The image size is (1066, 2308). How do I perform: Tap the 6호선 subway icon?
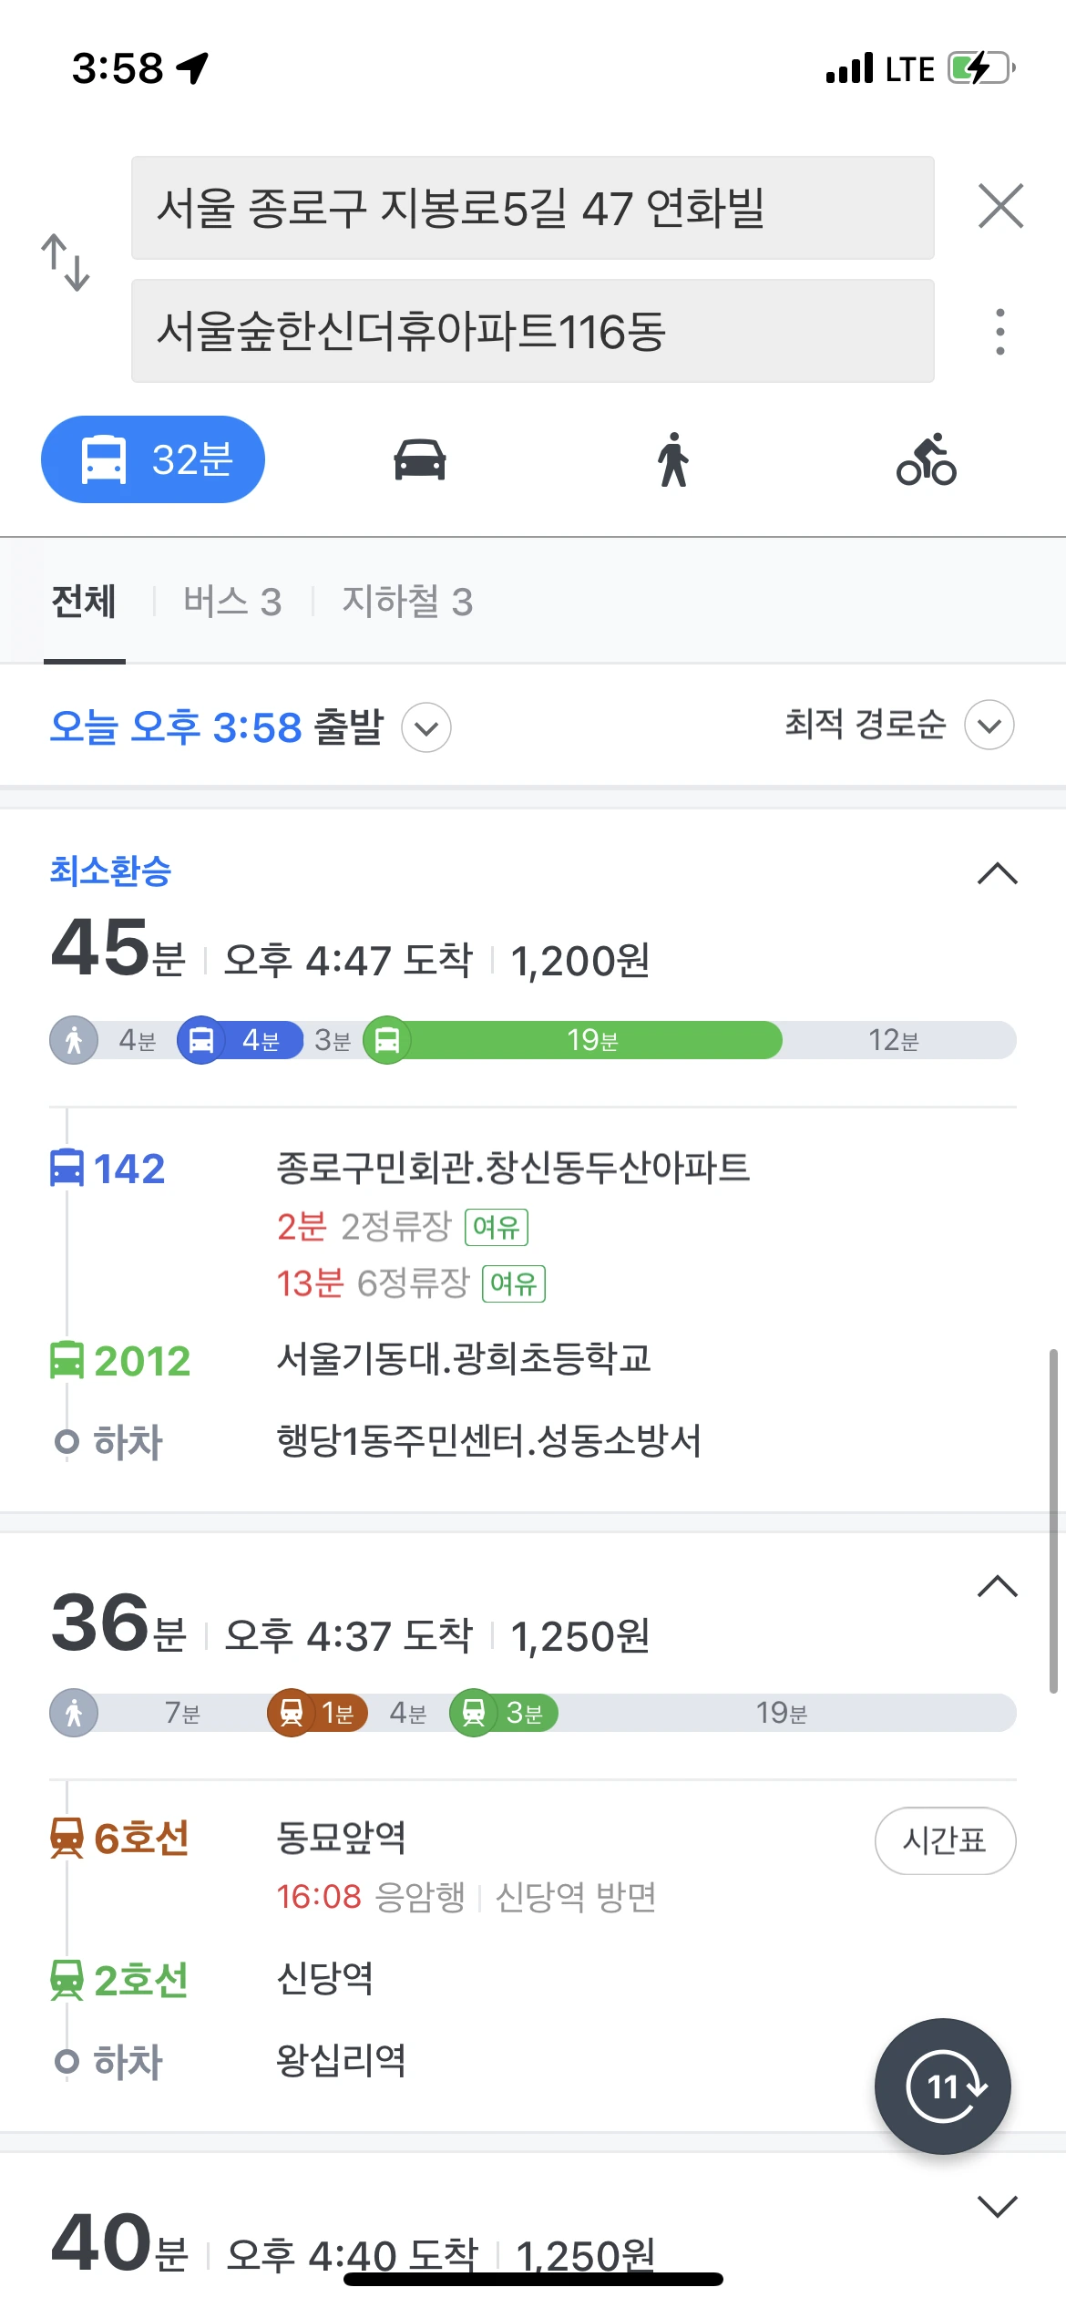pos(67,1838)
